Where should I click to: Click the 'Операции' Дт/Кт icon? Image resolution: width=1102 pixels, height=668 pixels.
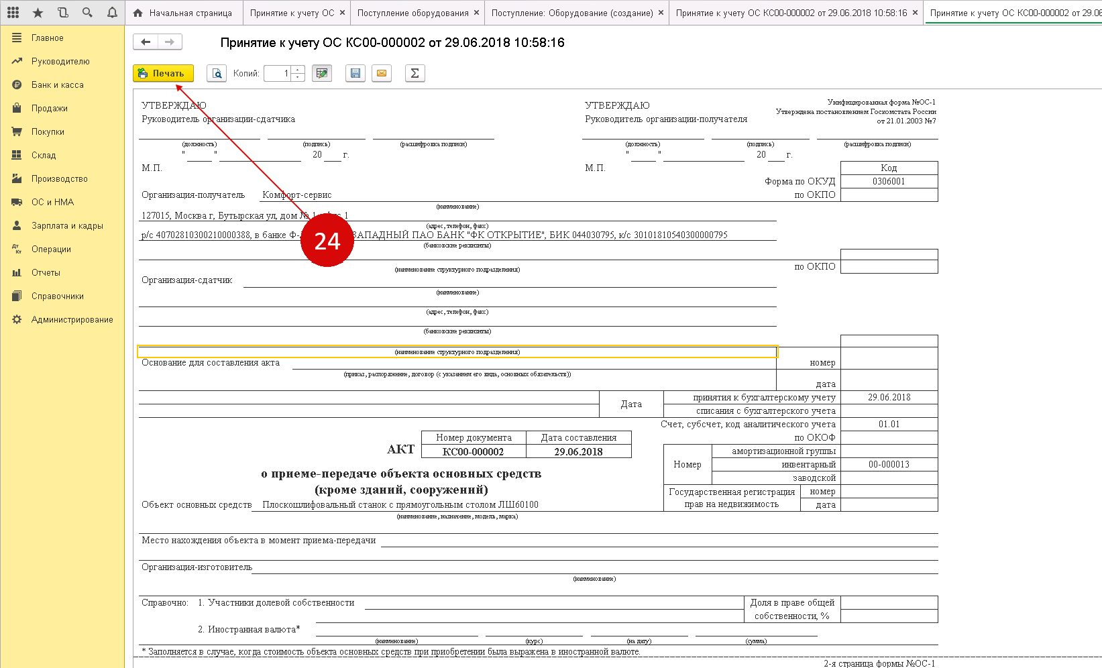[17, 249]
